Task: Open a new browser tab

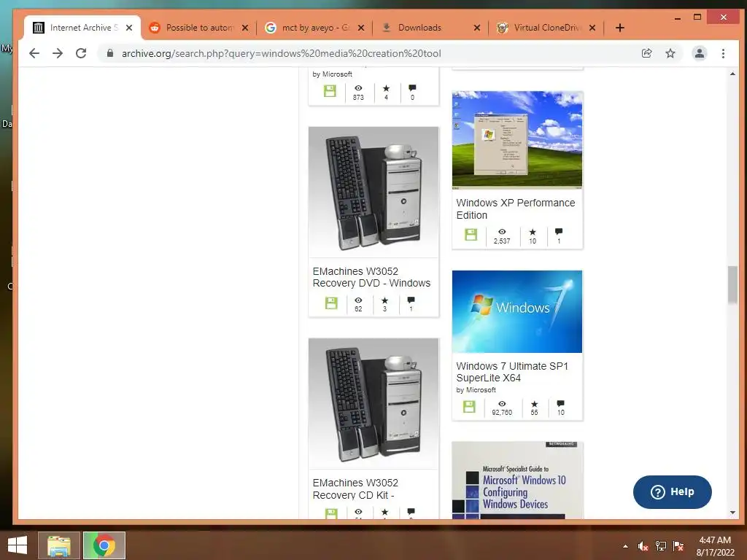Action: tap(620, 28)
